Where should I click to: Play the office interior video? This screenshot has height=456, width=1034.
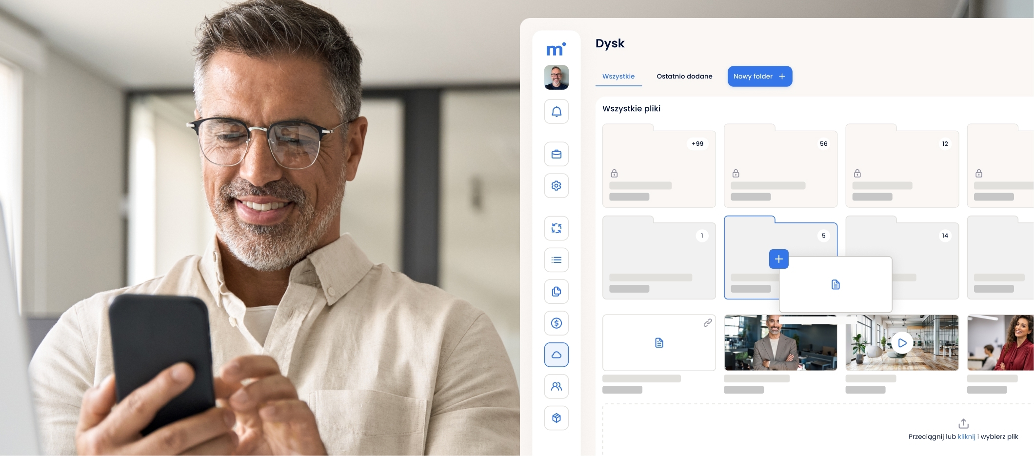(902, 343)
